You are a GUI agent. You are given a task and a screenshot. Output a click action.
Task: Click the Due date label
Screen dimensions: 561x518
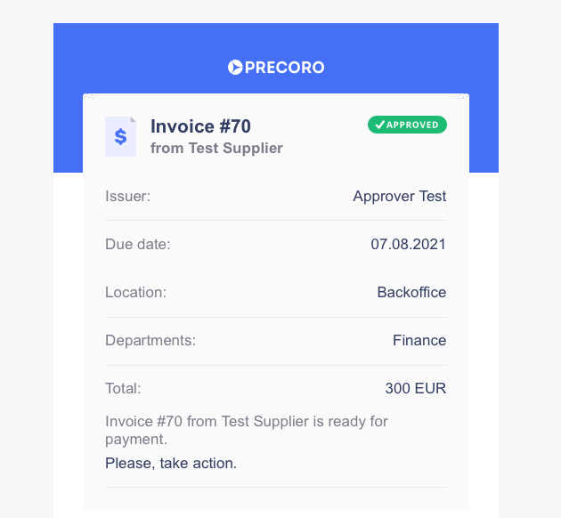138,245
